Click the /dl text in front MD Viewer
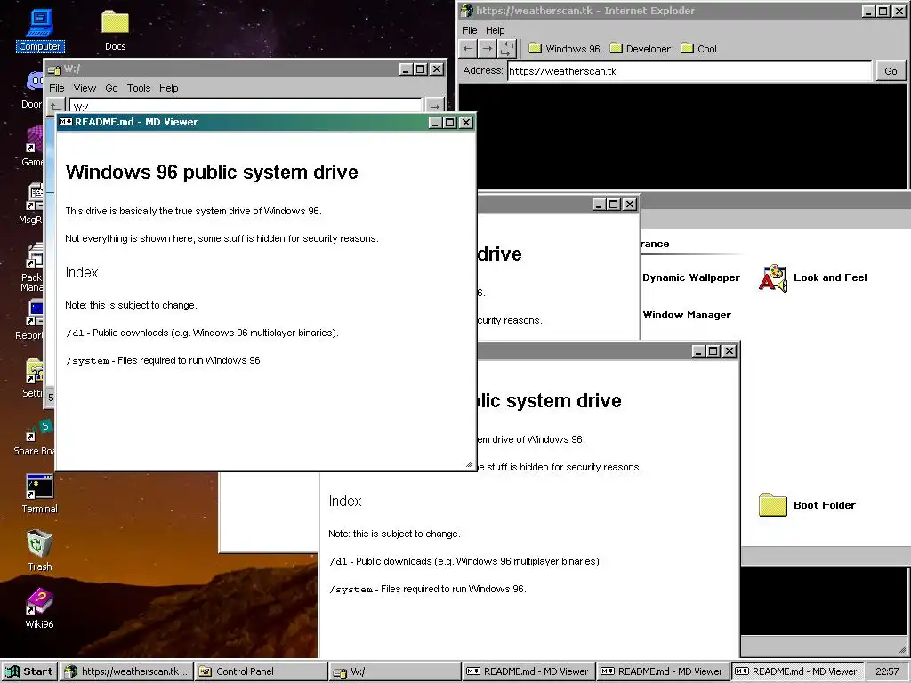This screenshot has height=683, width=911. (76, 333)
